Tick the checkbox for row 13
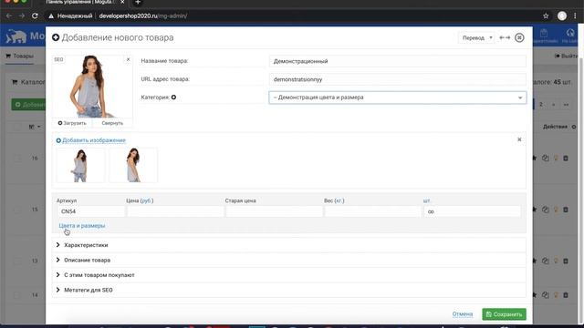 click(17, 261)
